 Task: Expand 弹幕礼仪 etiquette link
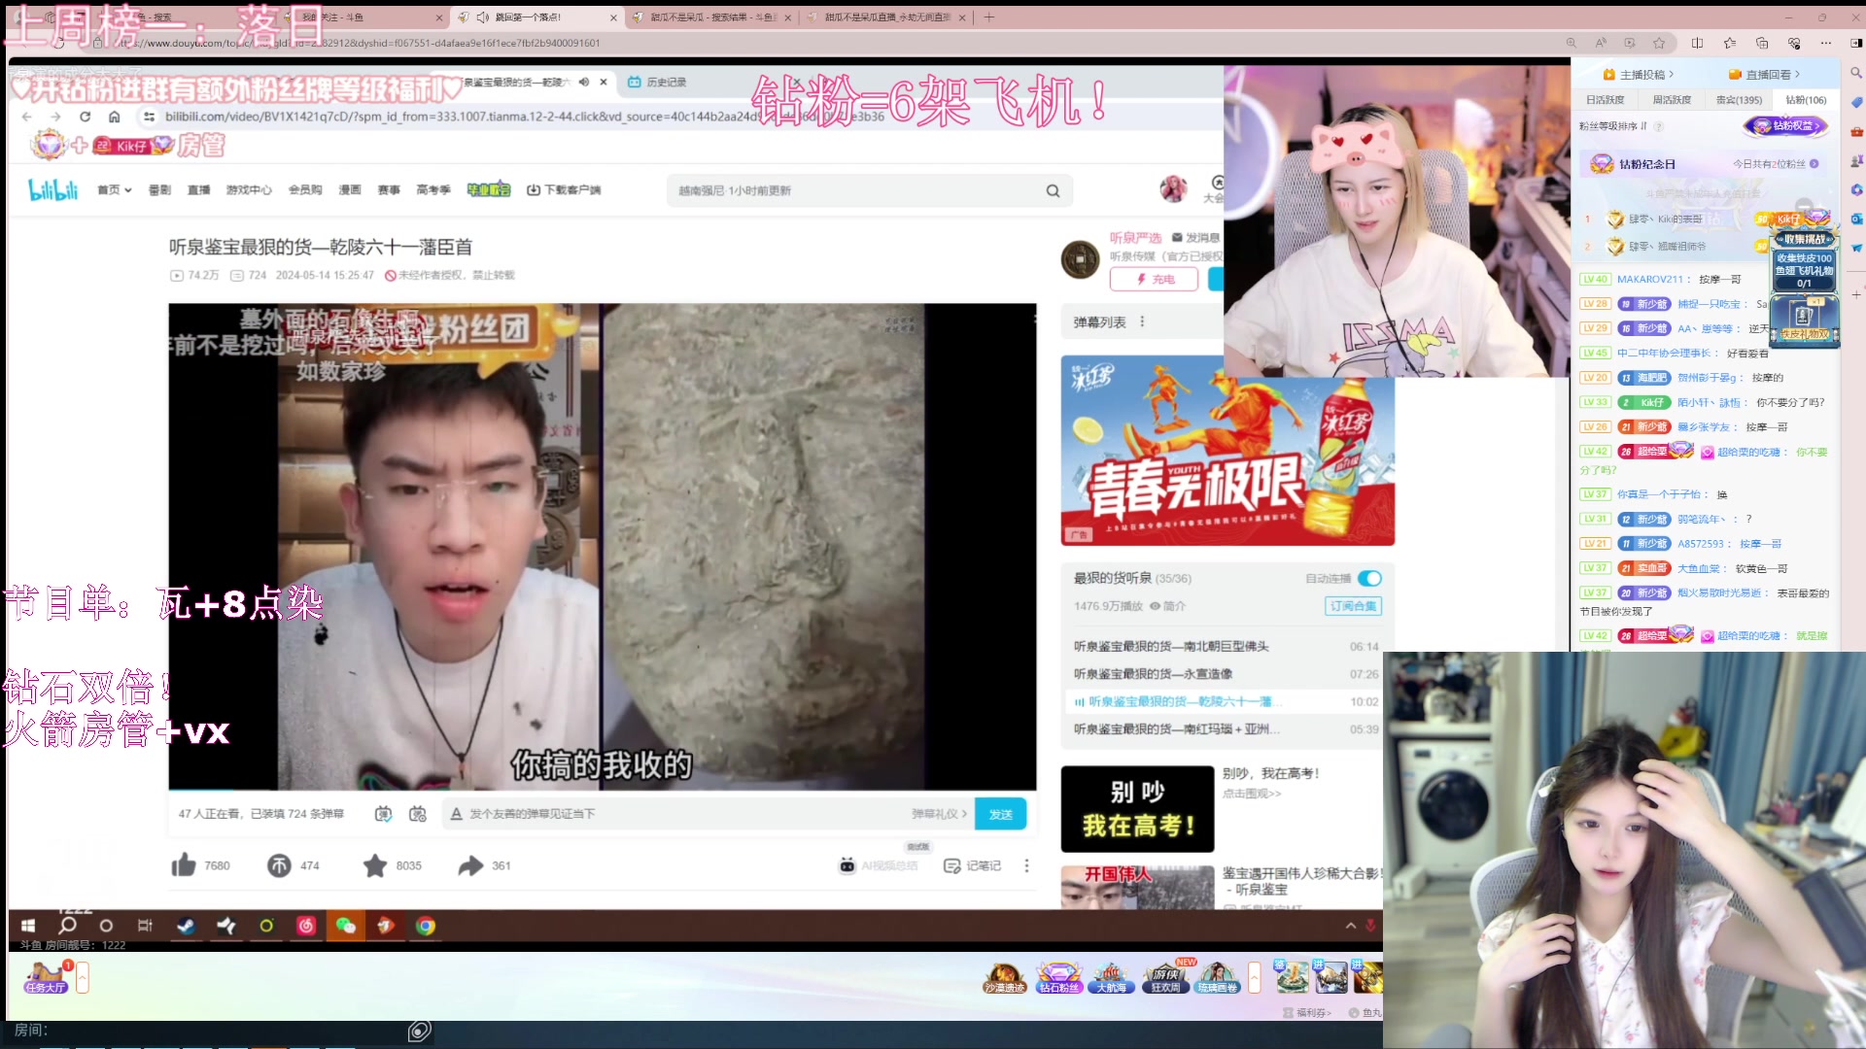coord(939,814)
